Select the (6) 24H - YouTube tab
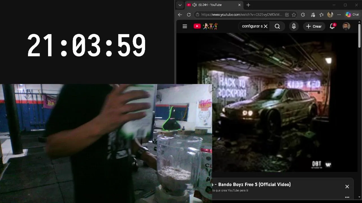This screenshot has width=362, height=203. (x=214, y=5)
